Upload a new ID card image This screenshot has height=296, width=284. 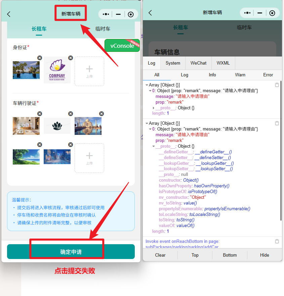(89, 71)
